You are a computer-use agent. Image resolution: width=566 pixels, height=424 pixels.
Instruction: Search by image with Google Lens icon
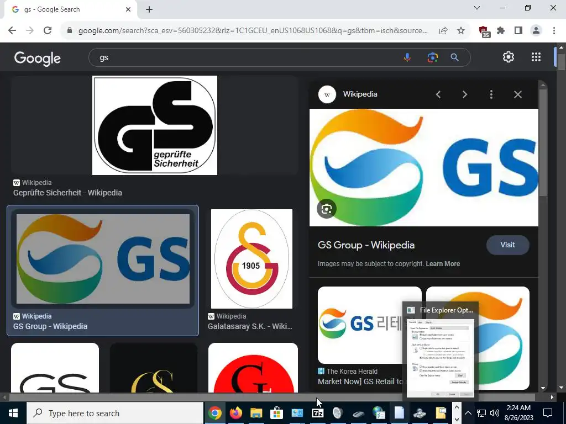point(432,57)
